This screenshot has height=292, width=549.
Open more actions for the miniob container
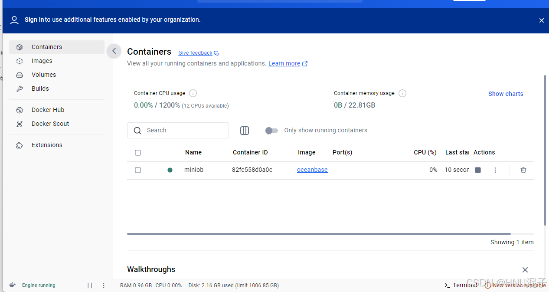[x=495, y=170]
